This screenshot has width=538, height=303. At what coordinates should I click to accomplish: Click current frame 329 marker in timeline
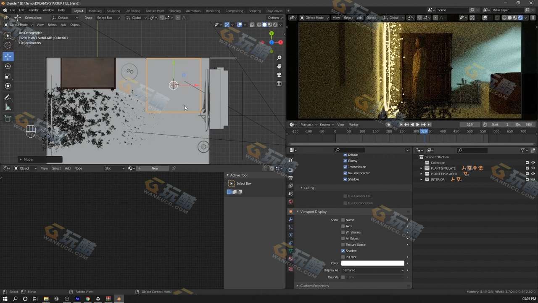coord(424,131)
